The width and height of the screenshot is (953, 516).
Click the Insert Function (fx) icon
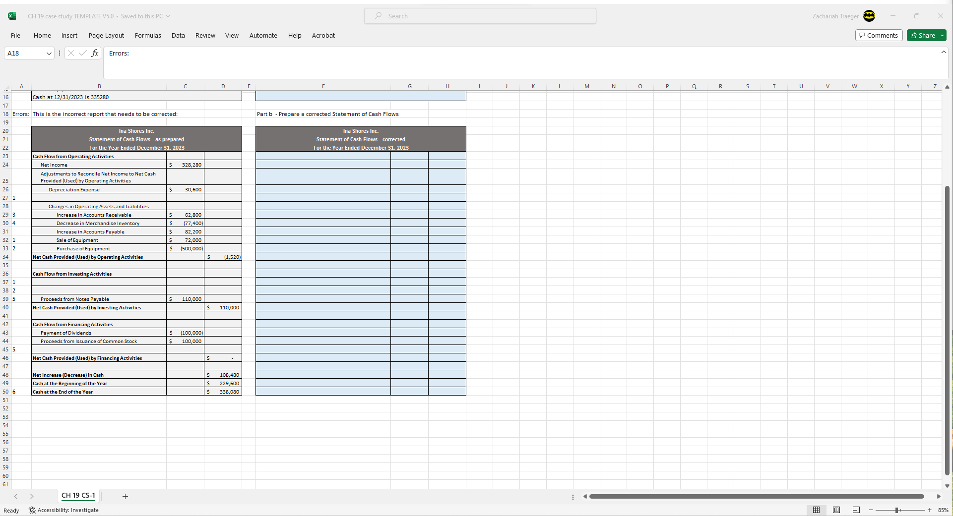pyautogui.click(x=95, y=53)
